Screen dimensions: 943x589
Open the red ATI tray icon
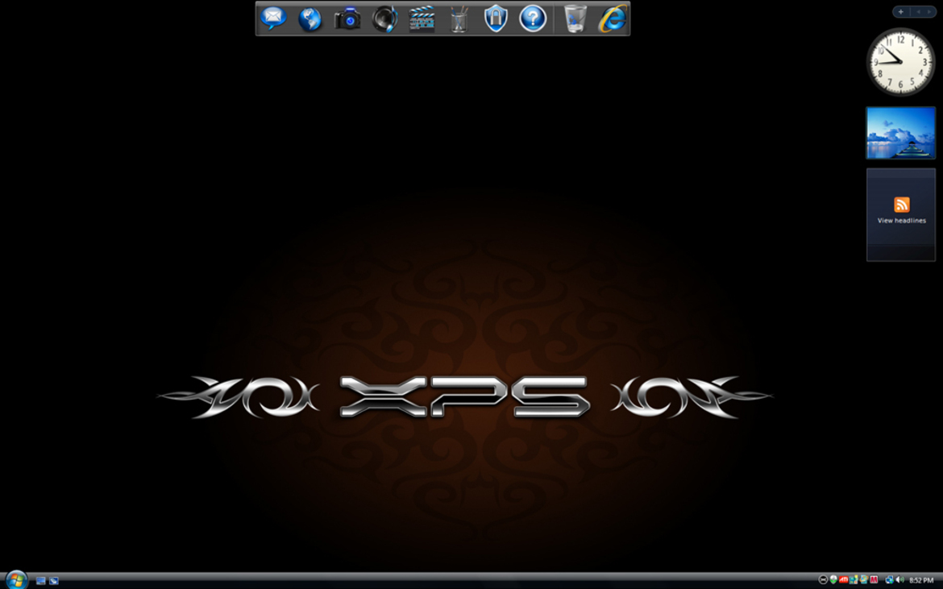tap(843, 580)
